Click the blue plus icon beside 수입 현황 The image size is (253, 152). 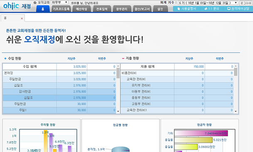point(5,58)
